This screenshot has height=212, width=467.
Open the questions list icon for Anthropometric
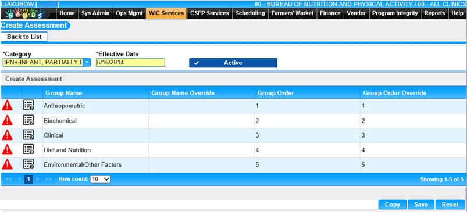pyautogui.click(x=28, y=105)
